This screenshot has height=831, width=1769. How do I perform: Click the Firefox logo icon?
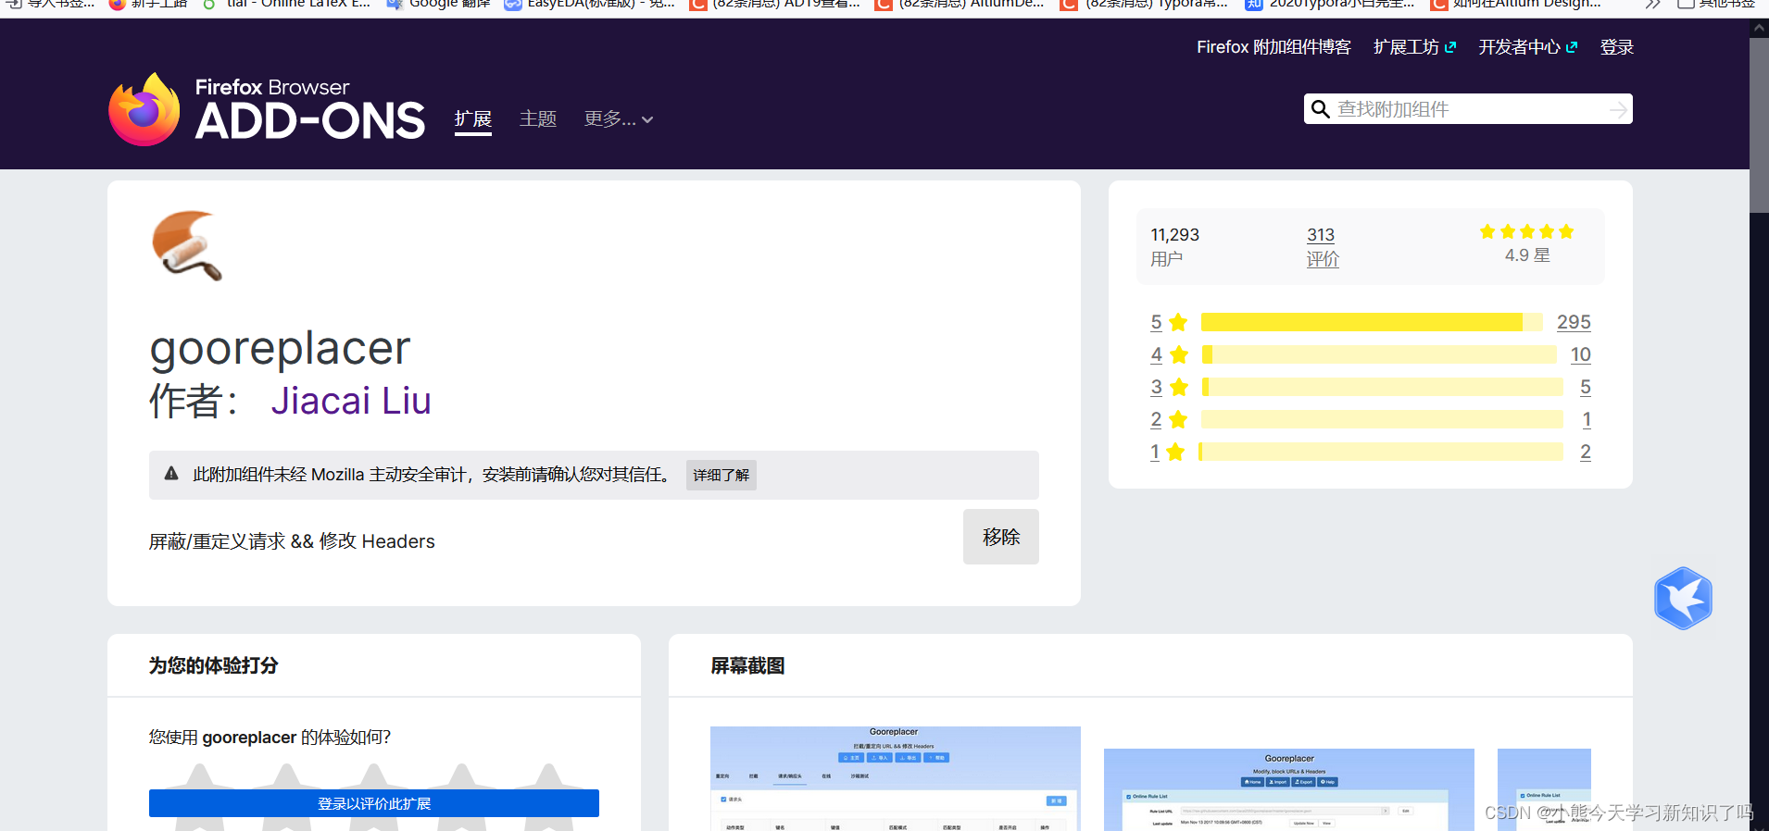[144, 109]
